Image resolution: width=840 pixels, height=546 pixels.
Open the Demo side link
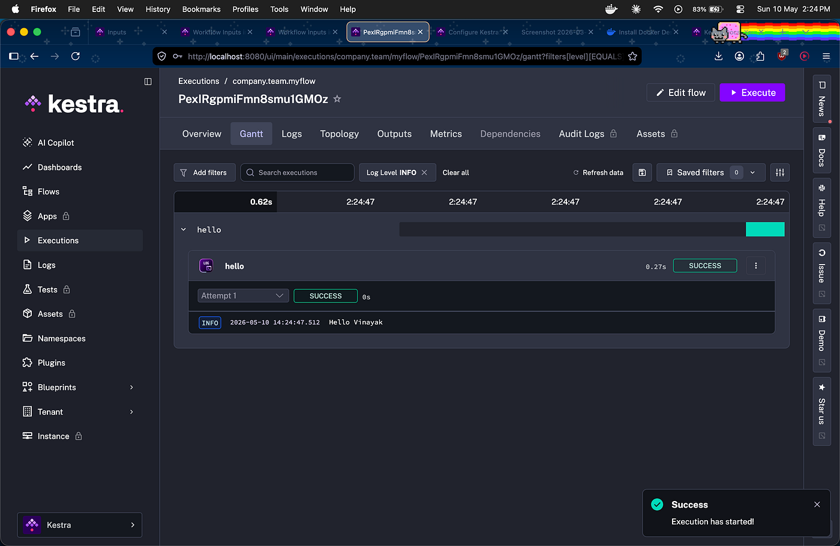pyautogui.click(x=821, y=340)
